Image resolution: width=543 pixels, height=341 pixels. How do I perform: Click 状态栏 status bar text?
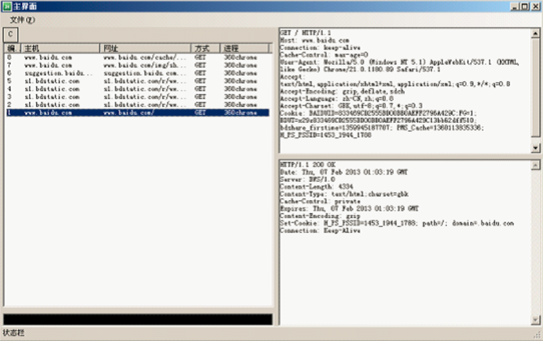click(14, 333)
